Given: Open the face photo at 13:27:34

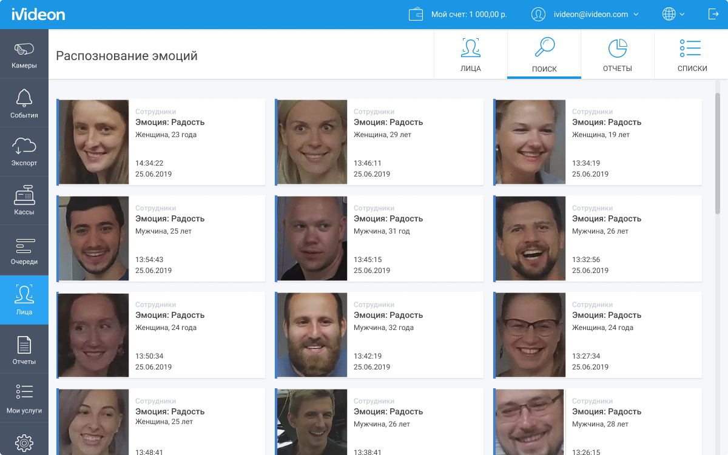Looking at the screenshot, I should (531, 335).
